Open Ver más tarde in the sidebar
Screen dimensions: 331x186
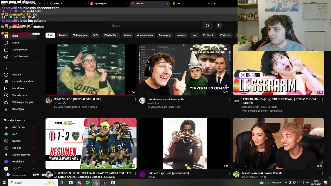coord(20,95)
